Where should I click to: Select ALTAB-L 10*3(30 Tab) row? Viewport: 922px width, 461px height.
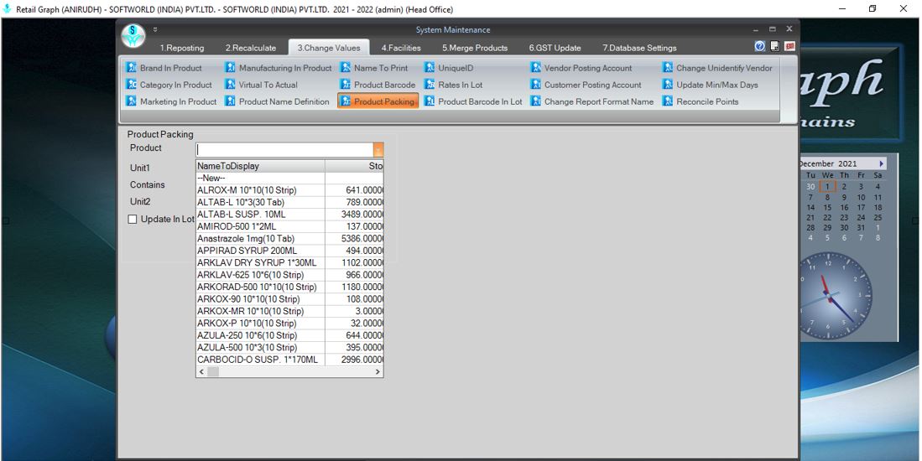[289, 202]
